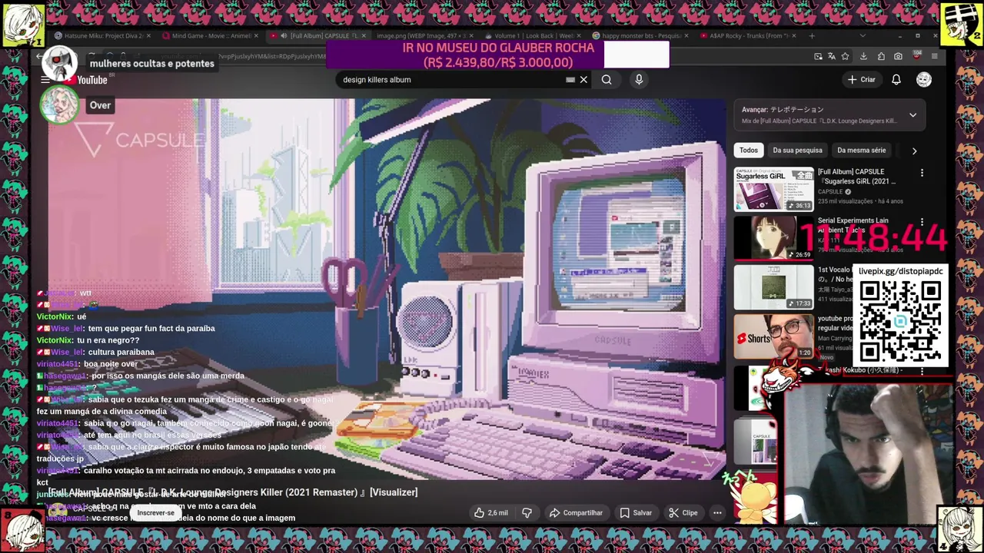The image size is (984, 553).
Task: Switch to happy monster bts tab
Action: (640, 35)
